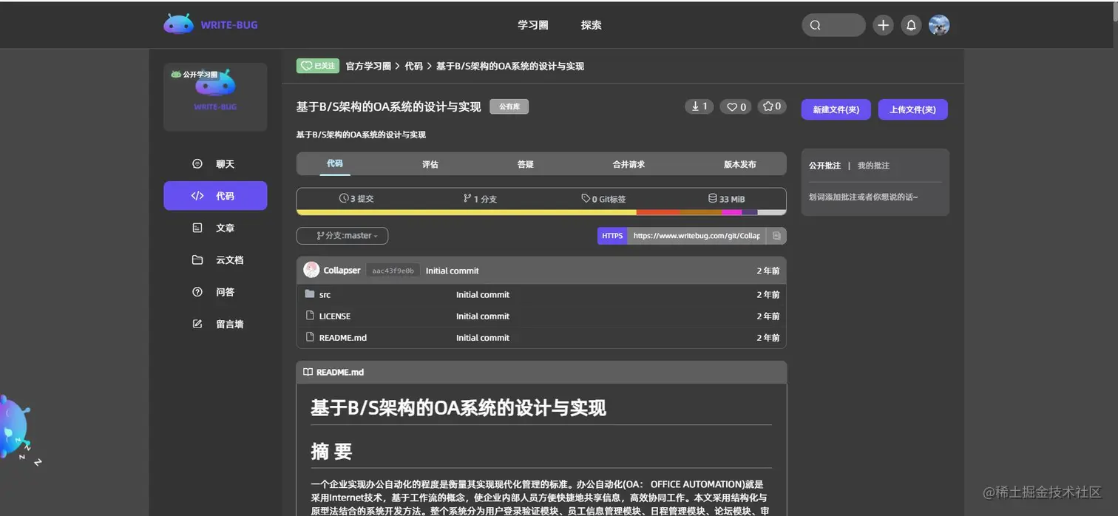Image resolution: width=1118 pixels, height=516 pixels.
Task: Click the 33 MiB repository size
Action: tap(726, 199)
